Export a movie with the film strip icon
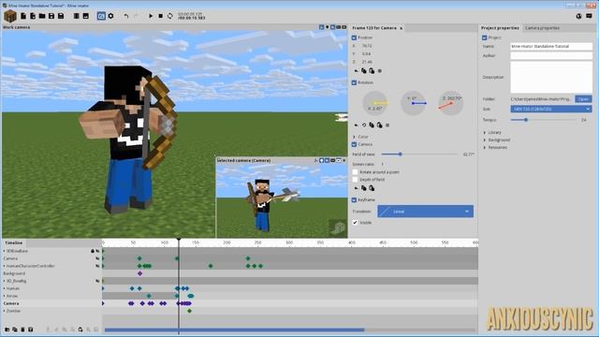599x337 pixels. tap(77, 16)
